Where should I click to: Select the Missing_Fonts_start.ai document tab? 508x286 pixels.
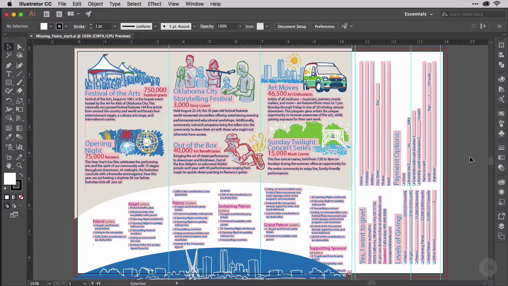point(83,36)
